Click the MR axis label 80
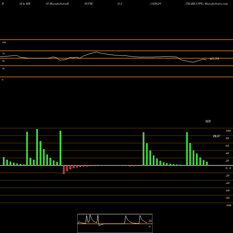233x233 pixels. tap(227, 138)
